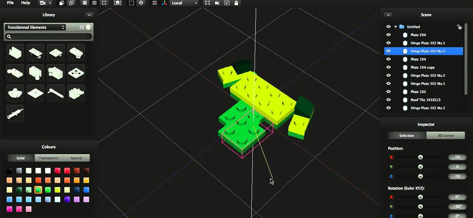Select Plate 1X4 copy in scene tree

(x=424, y=67)
